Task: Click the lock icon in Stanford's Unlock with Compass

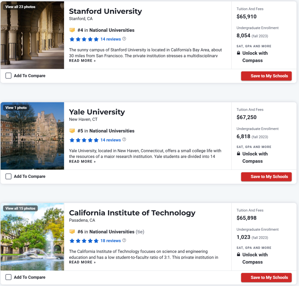Action: pos(238,53)
